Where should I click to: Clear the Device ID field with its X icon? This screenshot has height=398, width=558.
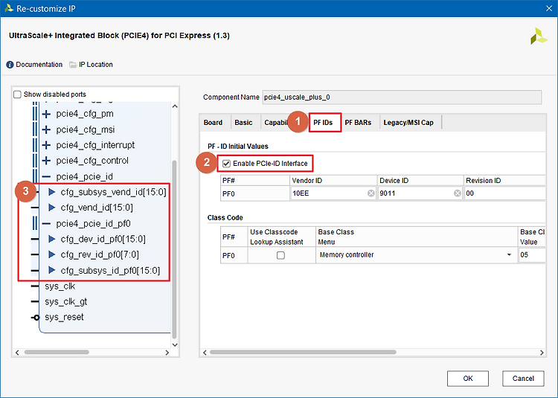pos(458,193)
